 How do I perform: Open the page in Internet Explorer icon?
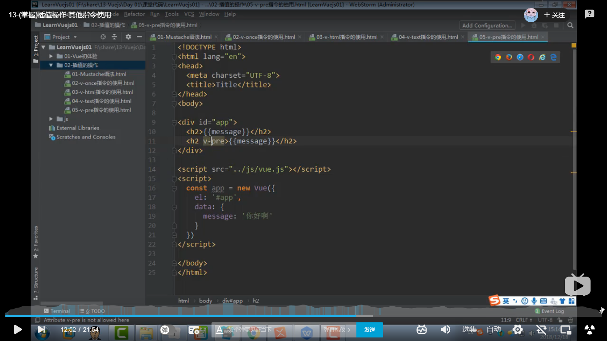(542, 57)
